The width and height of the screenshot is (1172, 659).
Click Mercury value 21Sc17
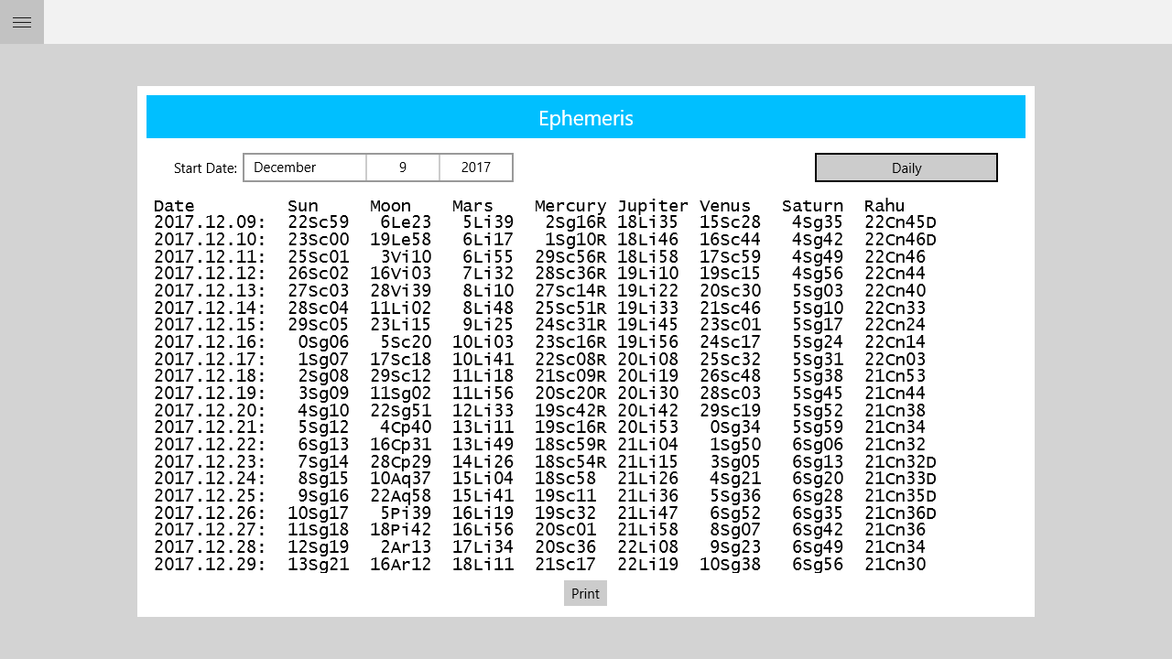coord(566,565)
